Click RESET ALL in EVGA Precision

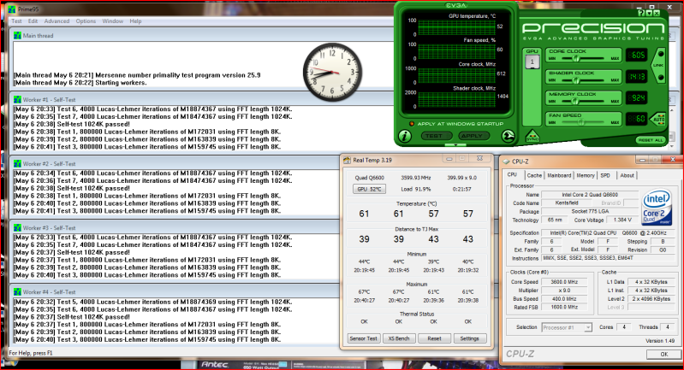(x=651, y=140)
